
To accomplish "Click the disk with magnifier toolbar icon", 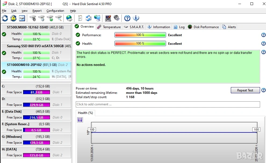I will 59,18.
